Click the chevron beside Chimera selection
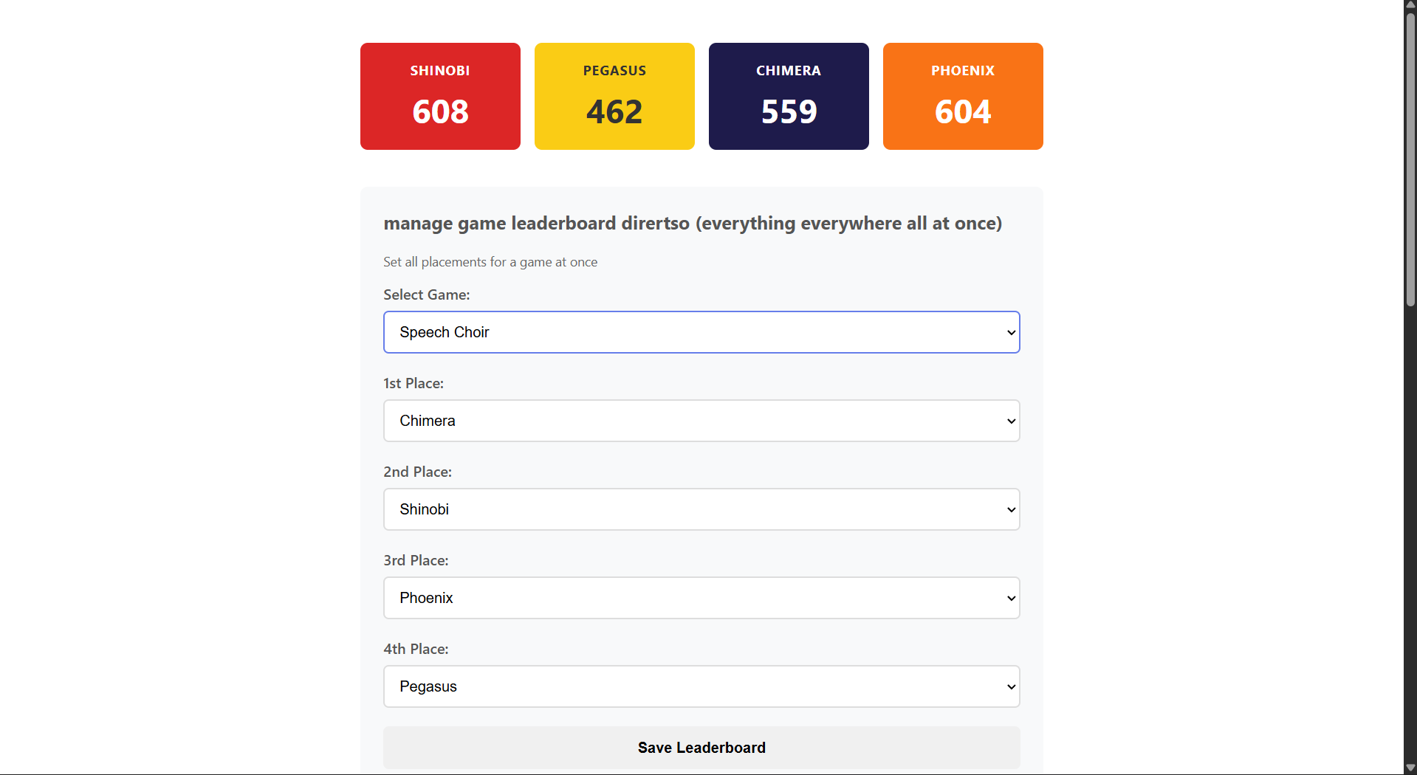The height and width of the screenshot is (775, 1417). [1010, 421]
